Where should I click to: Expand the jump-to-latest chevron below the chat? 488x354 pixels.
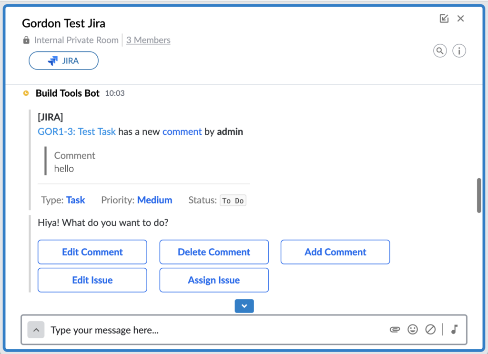pos(244,306)
